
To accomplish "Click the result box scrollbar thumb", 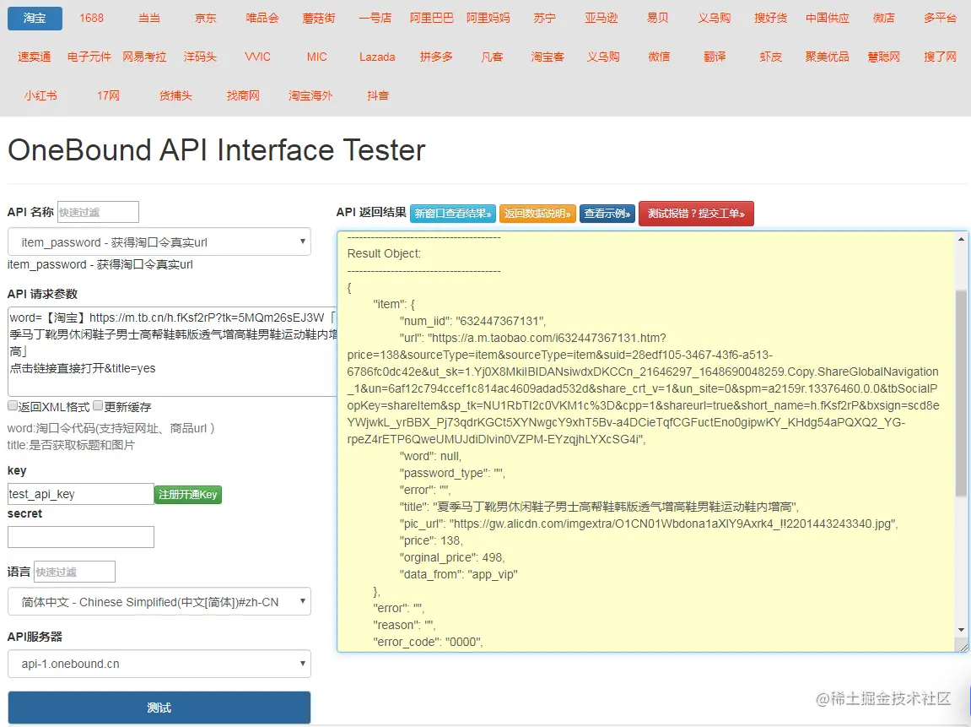I will coord(961,393).
